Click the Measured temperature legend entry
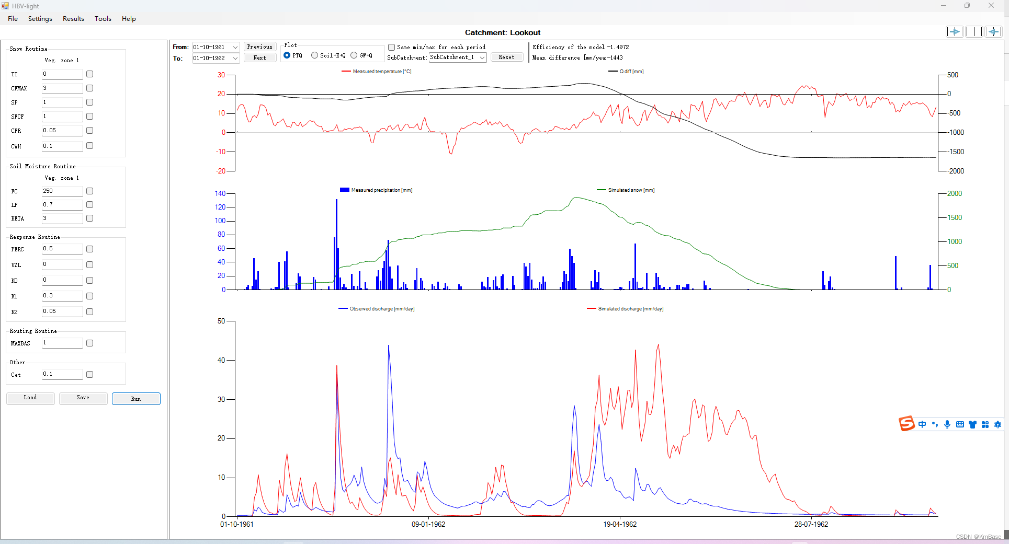 [377, 72]
